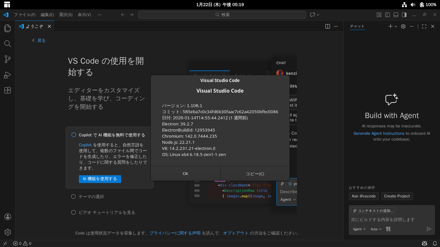
Task: Expand the new chat dropdown arrow
Action: (396, 26)
